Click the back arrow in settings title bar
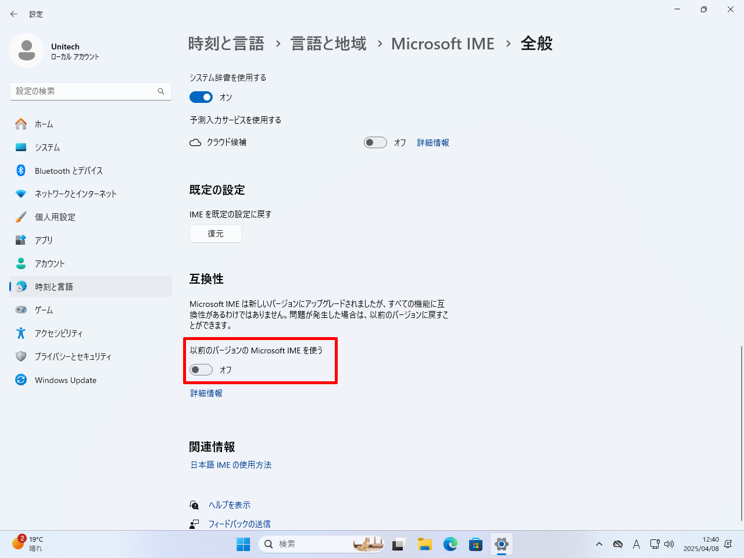Screen dimensions: 744x558 tap(14, 14)
